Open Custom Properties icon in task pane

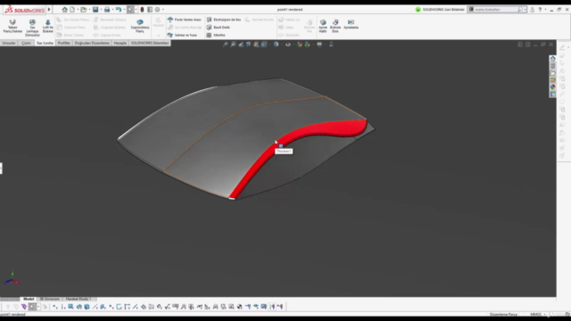553,95
